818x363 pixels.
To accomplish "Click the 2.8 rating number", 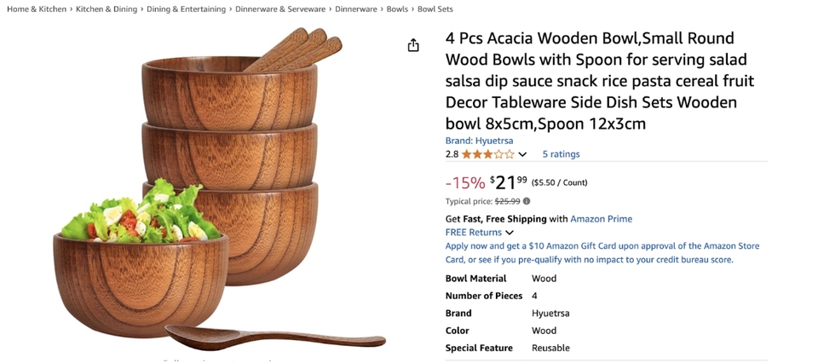I will coord(452,154).
